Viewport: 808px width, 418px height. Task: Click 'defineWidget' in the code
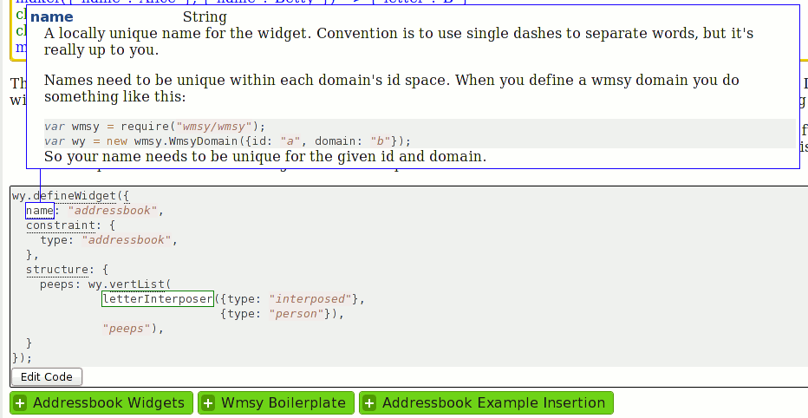[x=75, y=196]
